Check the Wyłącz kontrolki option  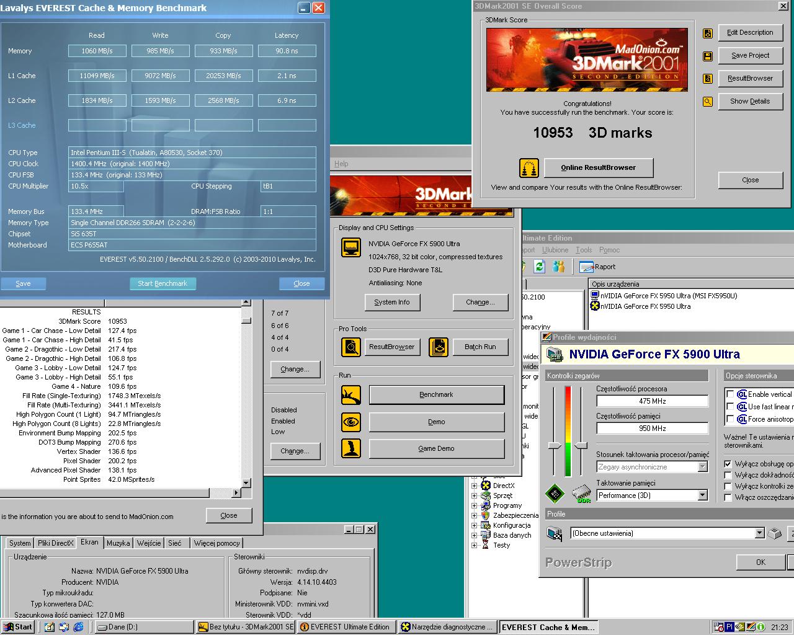[728, 486]
